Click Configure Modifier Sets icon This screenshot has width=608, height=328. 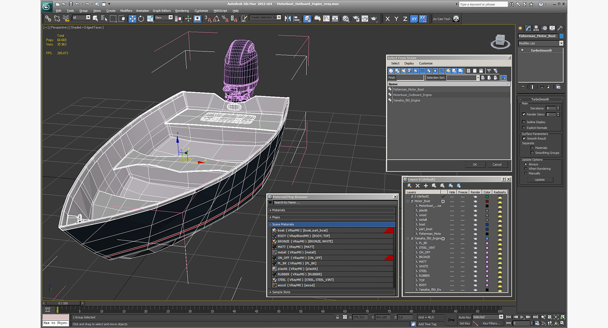pyautogui.click(x=558, y=87)
